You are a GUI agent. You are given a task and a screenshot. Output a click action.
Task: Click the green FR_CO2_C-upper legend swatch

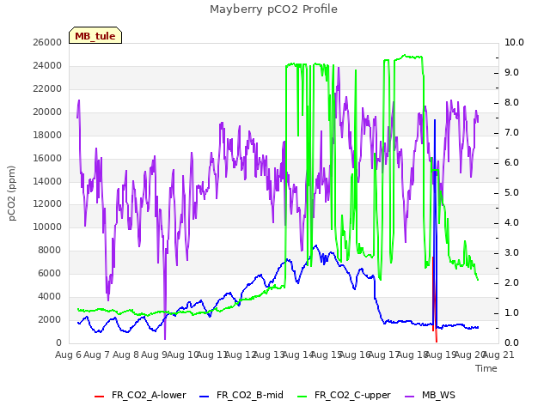[302, 397]
